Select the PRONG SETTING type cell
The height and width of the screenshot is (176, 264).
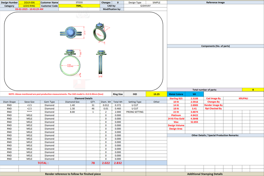(135, 112)
